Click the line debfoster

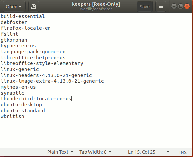coord(14,22)
